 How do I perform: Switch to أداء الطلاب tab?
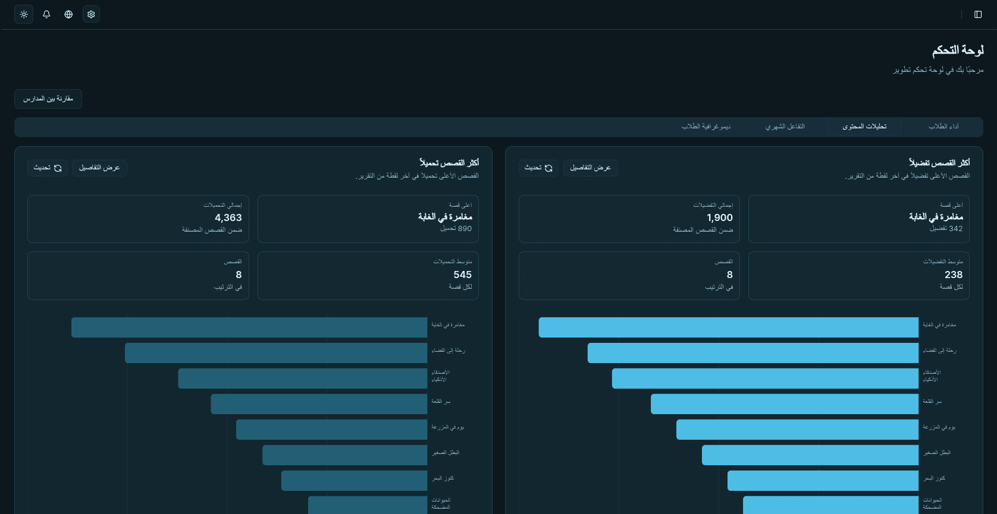coord(943,127)
